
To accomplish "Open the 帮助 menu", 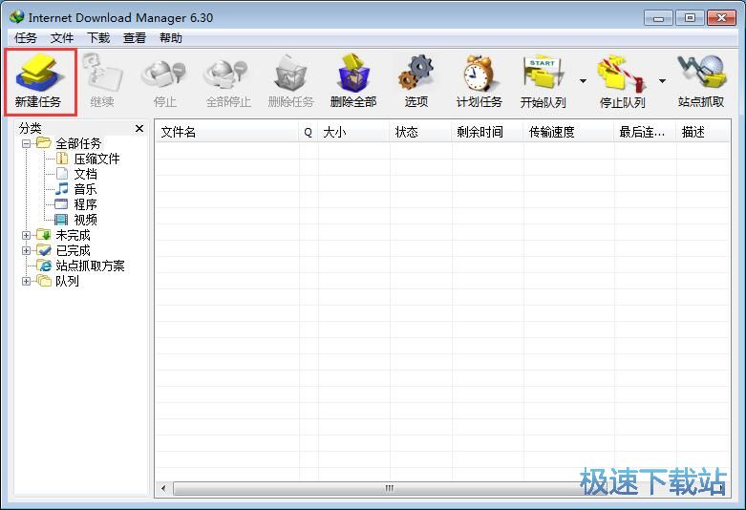I will pyautogui.click(x=171, y=38).
